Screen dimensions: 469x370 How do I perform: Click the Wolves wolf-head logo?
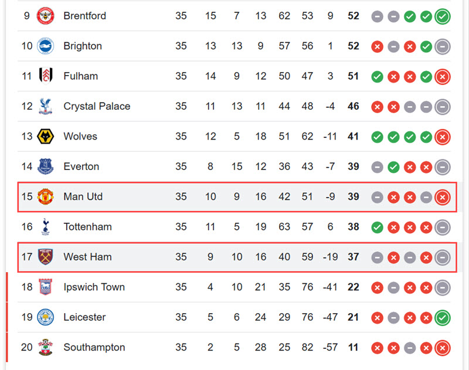45,137
